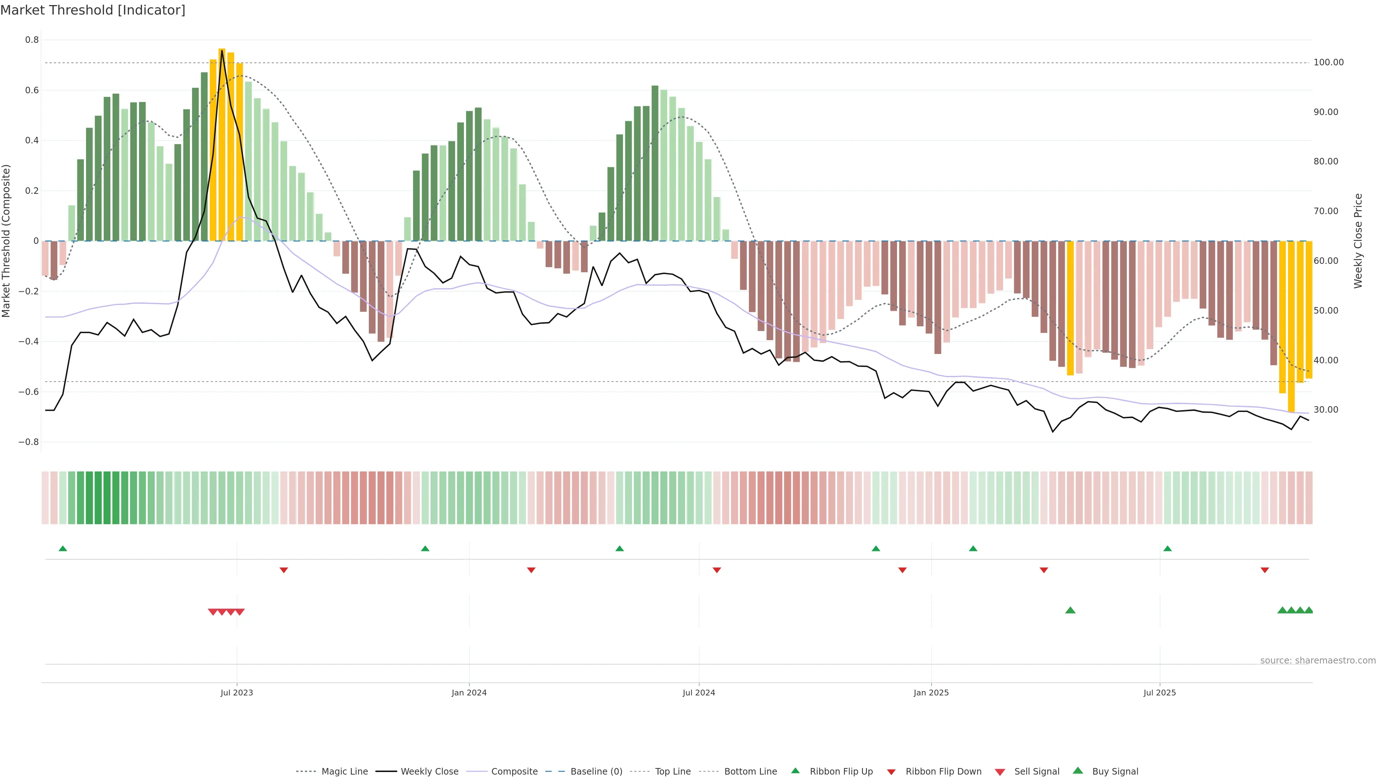
Task: Click the Sell Signal legend icon
Action: 999,772
